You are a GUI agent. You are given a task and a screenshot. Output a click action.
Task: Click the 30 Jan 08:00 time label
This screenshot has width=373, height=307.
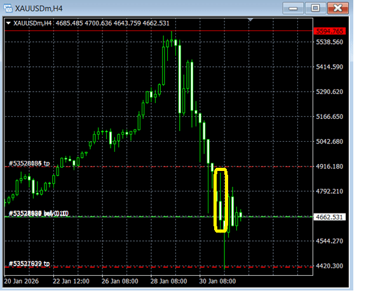[217, 282]
